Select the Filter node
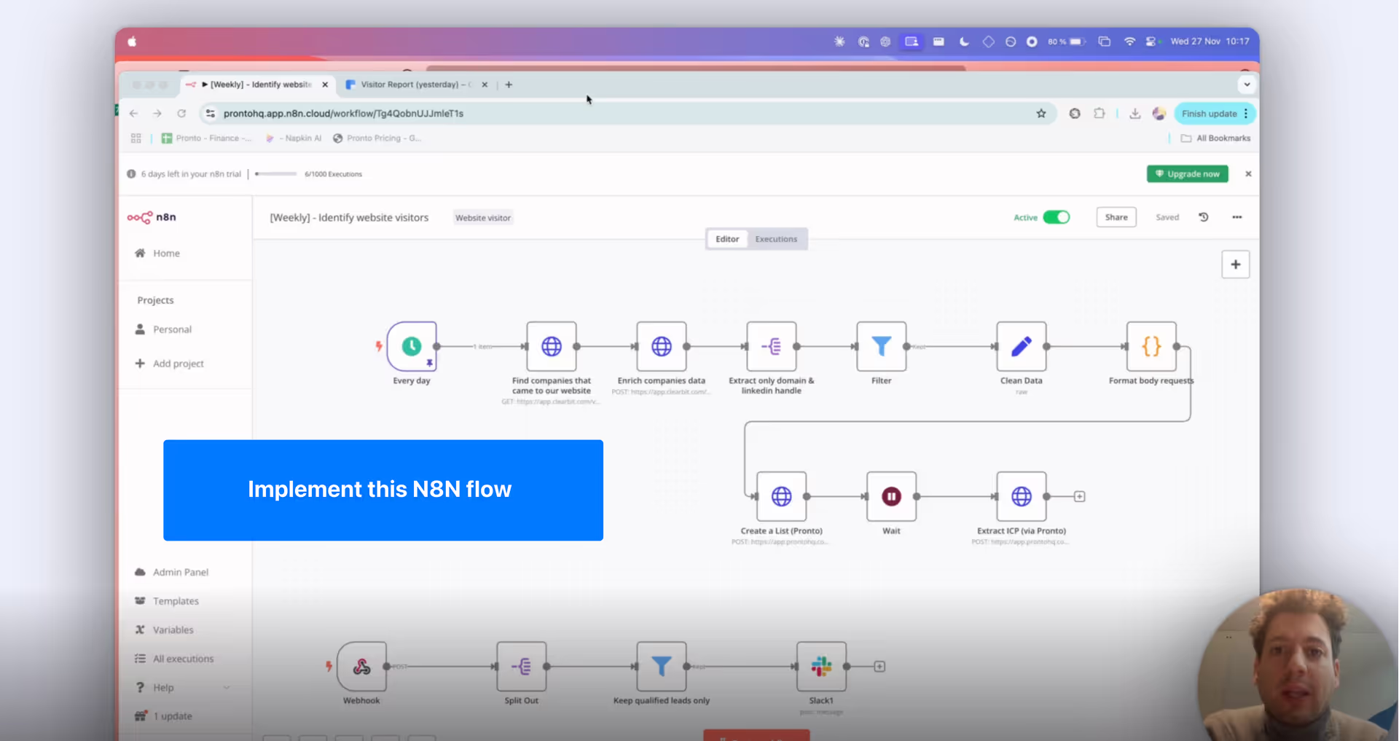 tap(882, 346)
